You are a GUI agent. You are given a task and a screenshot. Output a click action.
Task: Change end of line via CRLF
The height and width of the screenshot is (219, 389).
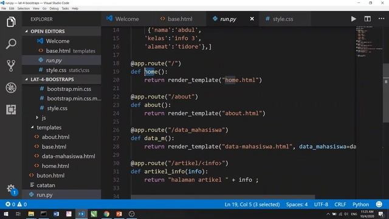click(340, 204)
